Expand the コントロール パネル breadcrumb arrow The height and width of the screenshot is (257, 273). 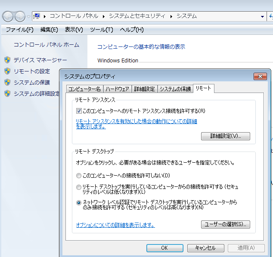point(104,16)
